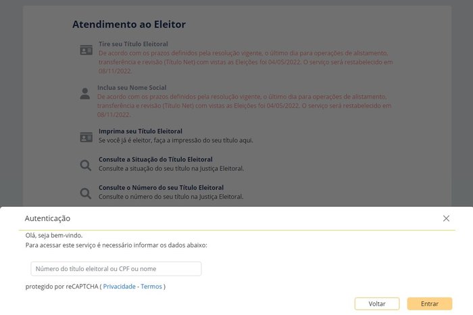Open Consulte a Situação do Título Eleitoral
This screenshot has height=315, width=473.
pyautogui.click(x=155, y=160)
